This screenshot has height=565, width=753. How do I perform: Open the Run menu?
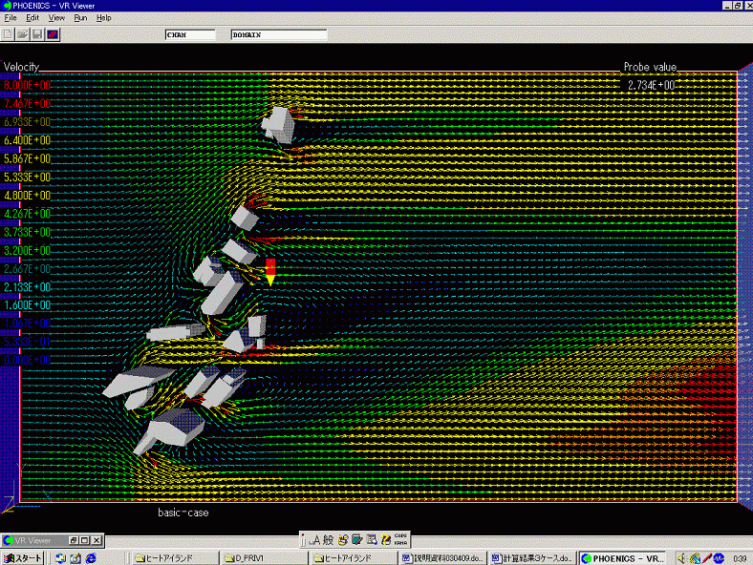pos(80,17)
